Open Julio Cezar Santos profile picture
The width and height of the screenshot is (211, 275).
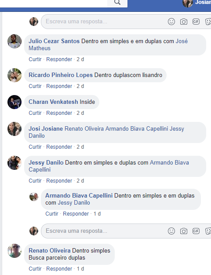[x=15, y=41]
